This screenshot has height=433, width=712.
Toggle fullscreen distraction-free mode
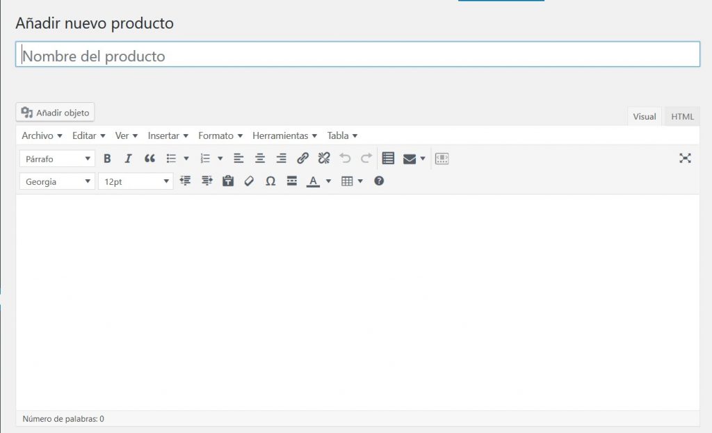coord(685,158)
